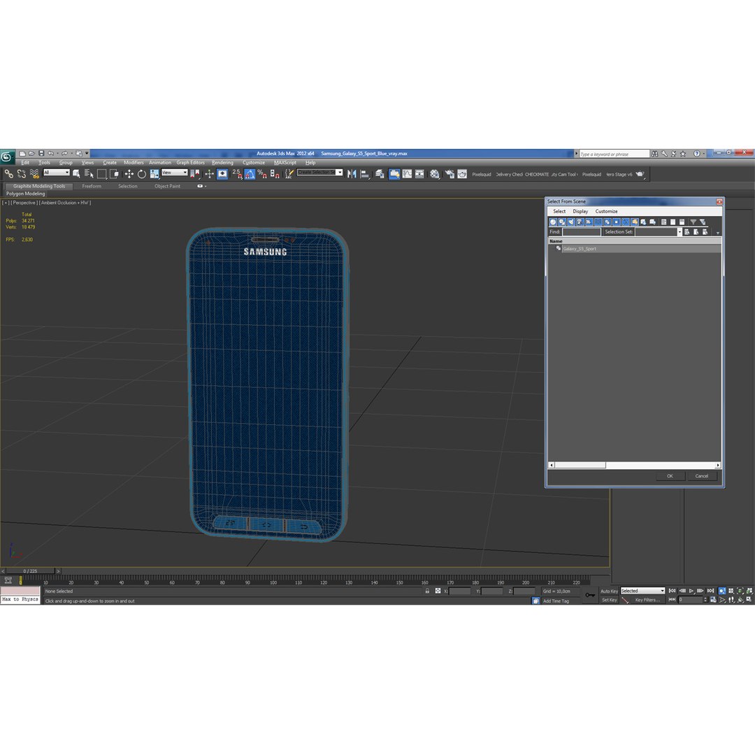The width and height of the screenshot is (755, 755).
Task: Toggle Display Geometry filter in Select From Scene
Action: (553, 222)
